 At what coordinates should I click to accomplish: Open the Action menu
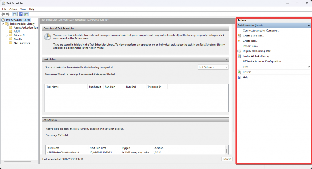(x=13, y=9)
